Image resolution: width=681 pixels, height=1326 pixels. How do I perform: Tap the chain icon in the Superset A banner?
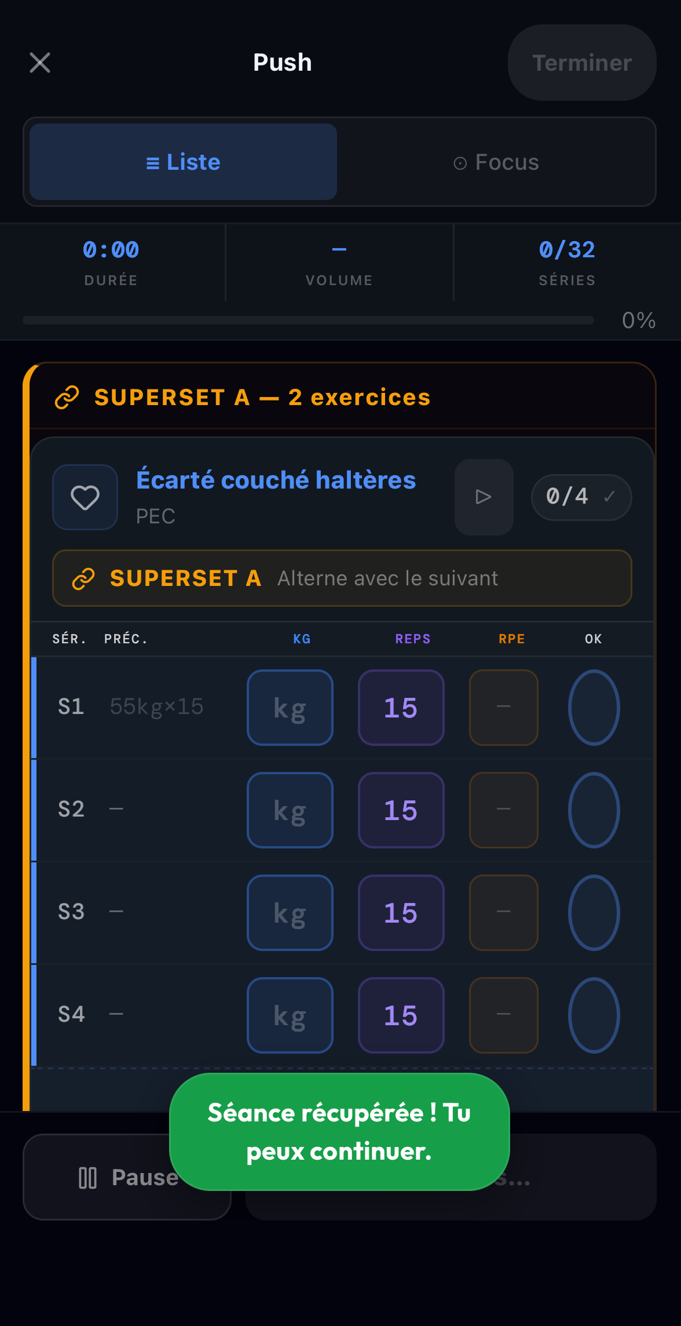[x=84, y=578]
